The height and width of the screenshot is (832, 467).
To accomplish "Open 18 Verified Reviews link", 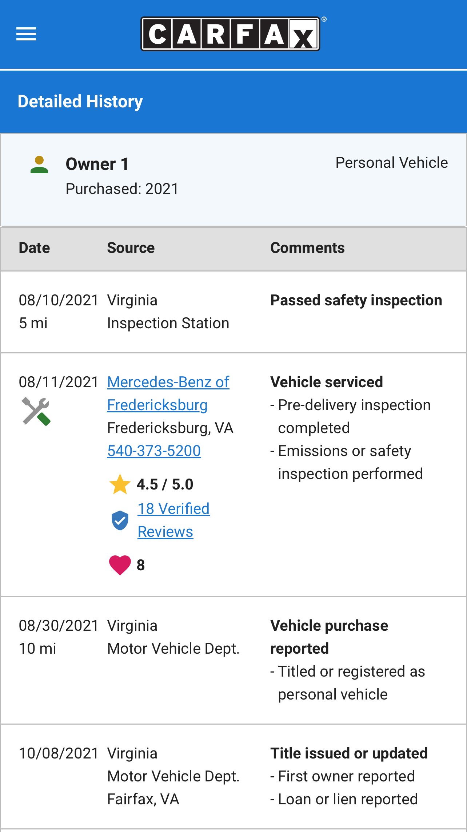I will click(173, 520).
